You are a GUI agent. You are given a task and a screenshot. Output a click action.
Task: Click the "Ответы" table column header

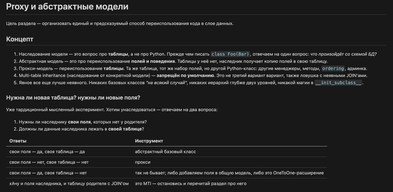pos(18,141)
